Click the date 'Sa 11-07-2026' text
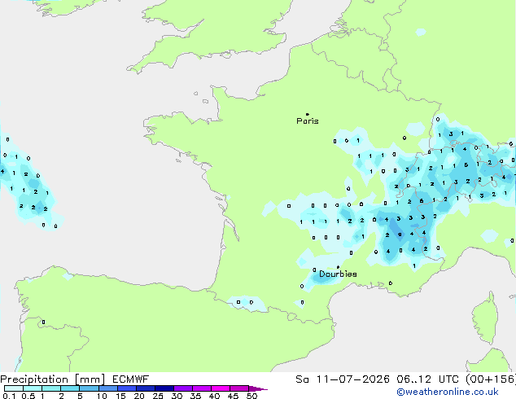 click(x=343, y=379)
